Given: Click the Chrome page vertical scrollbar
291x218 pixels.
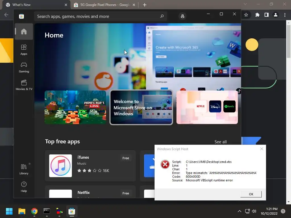Looking at the screenshot, I should (x=288, y=41).
